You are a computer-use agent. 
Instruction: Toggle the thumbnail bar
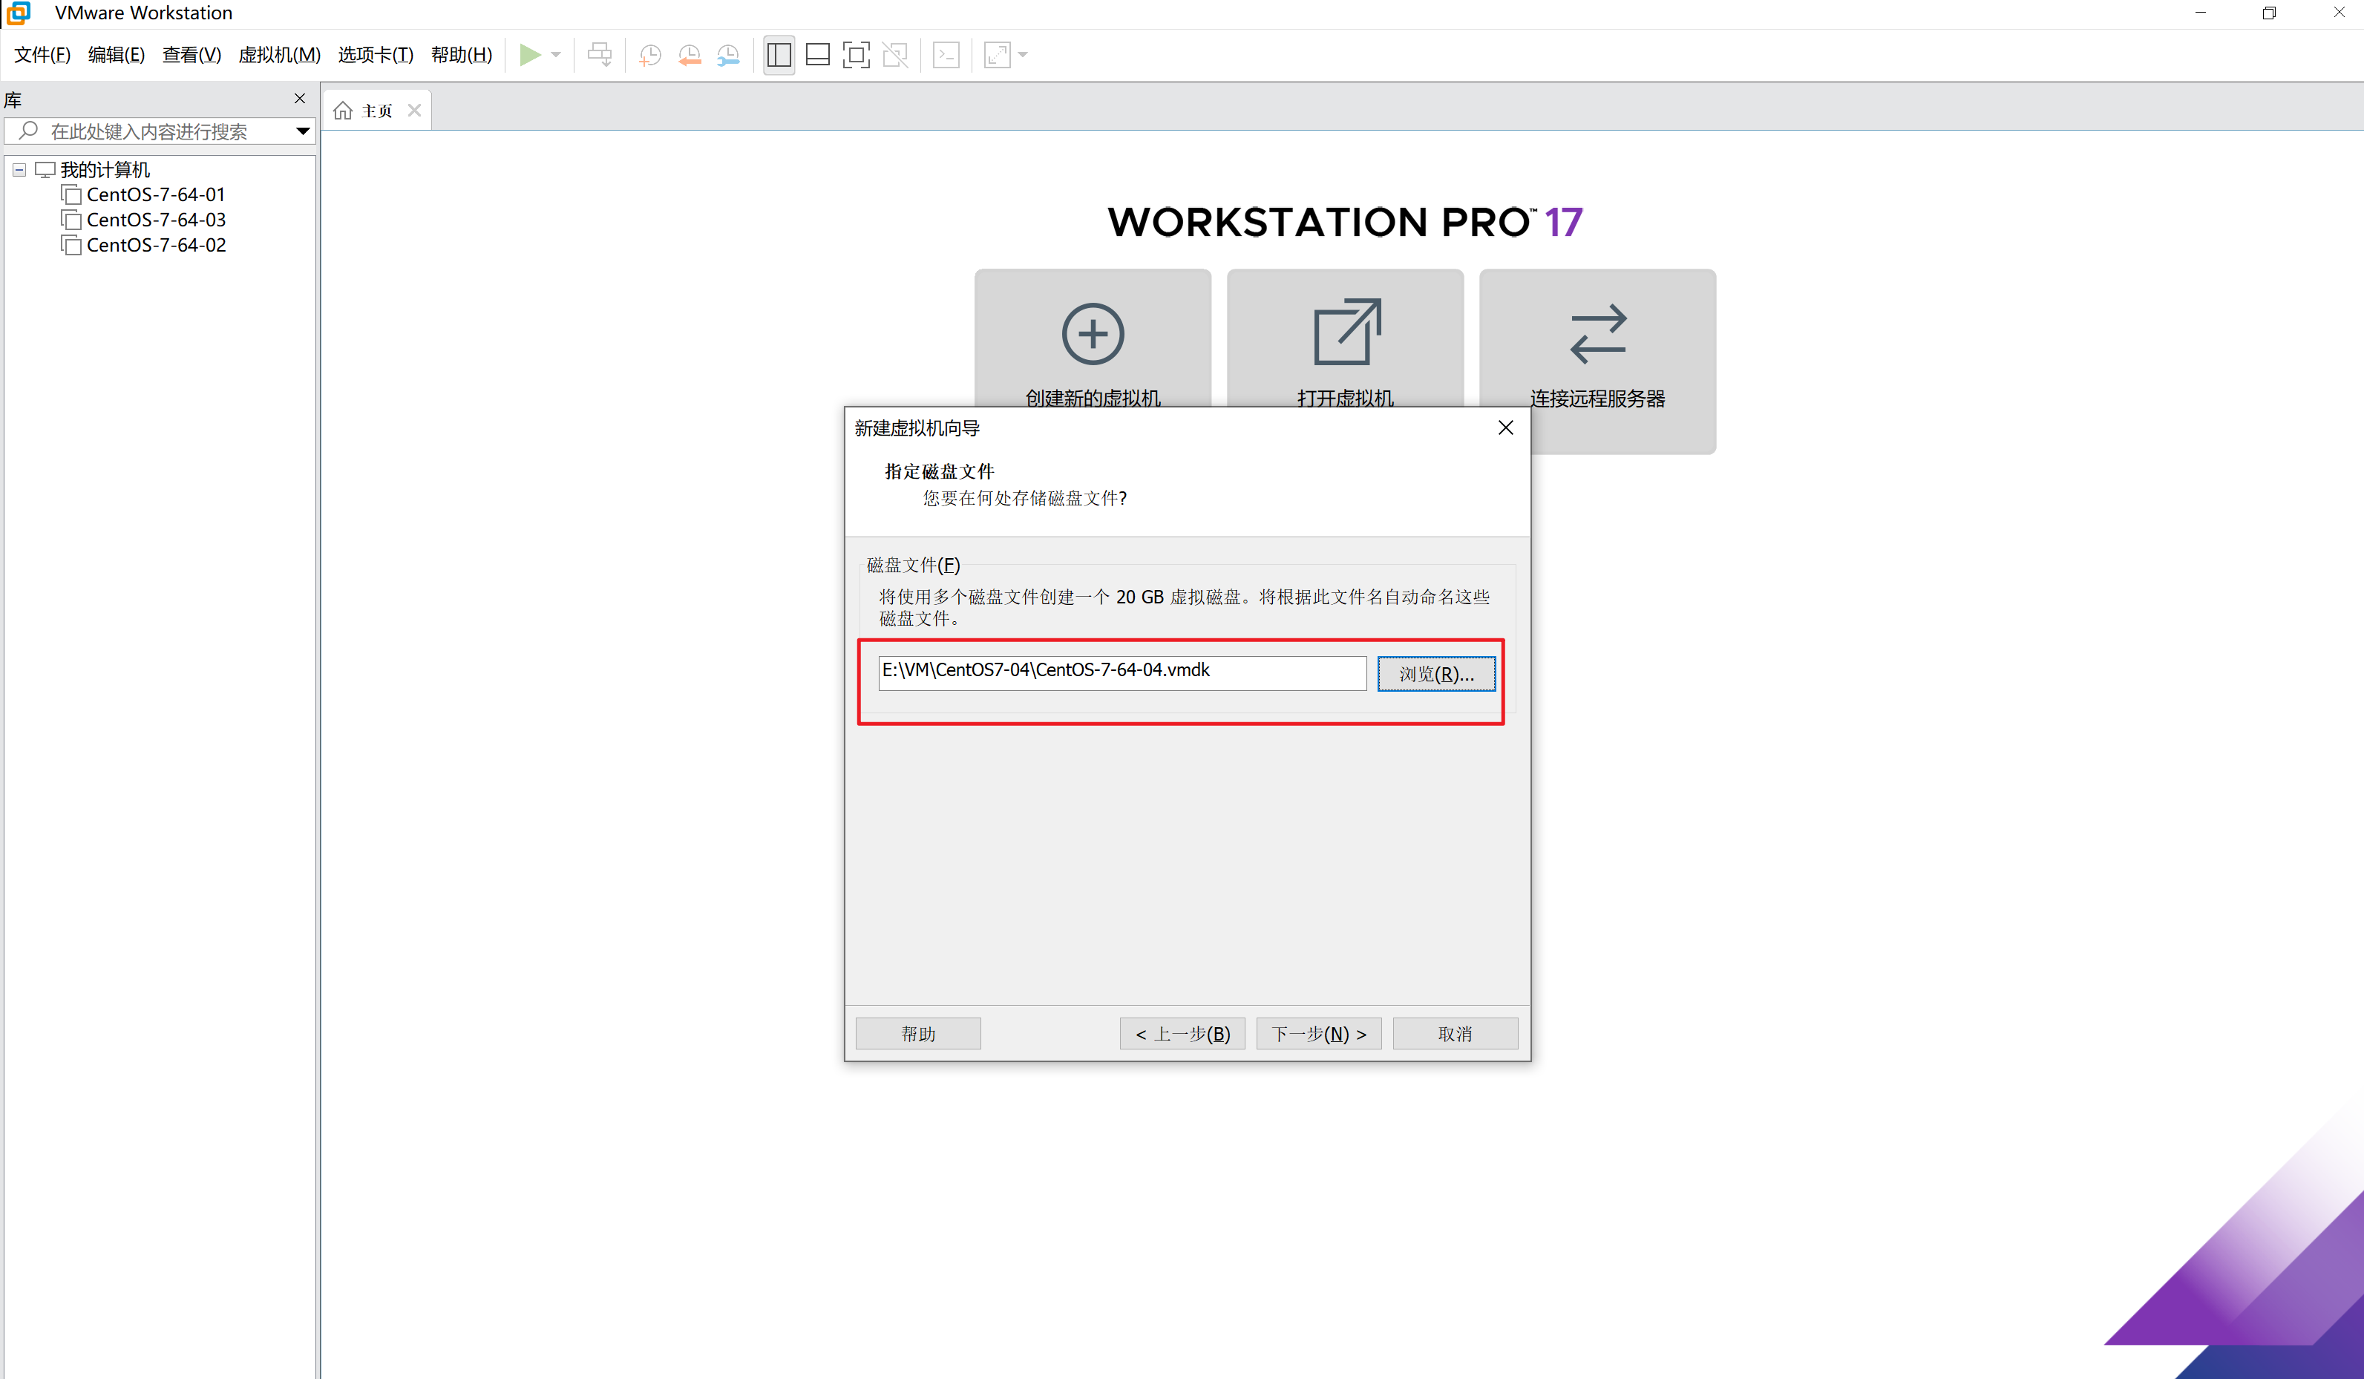[x=817, y=54]
